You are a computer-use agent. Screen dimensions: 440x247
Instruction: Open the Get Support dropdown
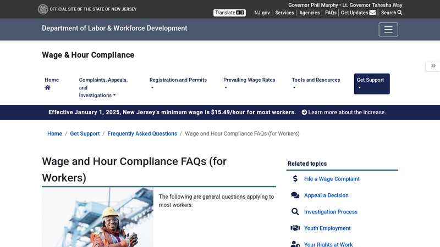372,84
